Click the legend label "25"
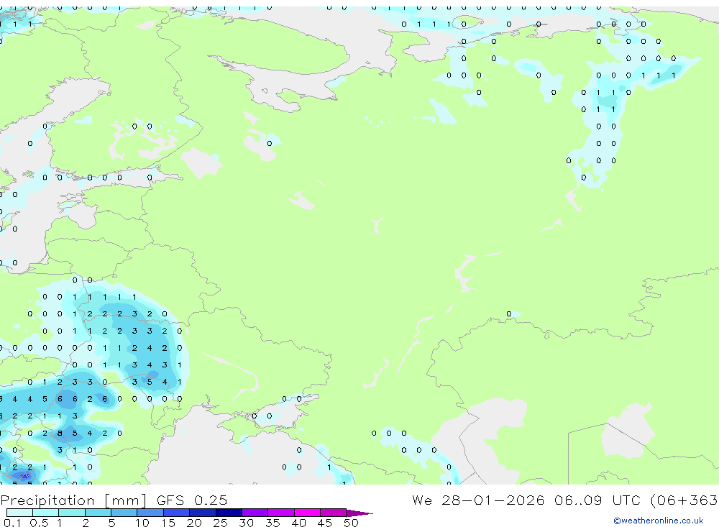 pyautogui.click(x=220, y=523)
